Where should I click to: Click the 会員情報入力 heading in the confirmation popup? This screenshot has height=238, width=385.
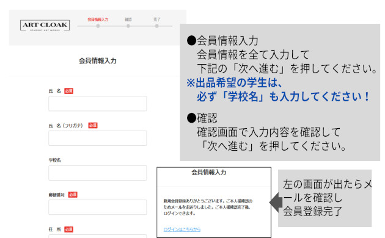pos(209,172)
